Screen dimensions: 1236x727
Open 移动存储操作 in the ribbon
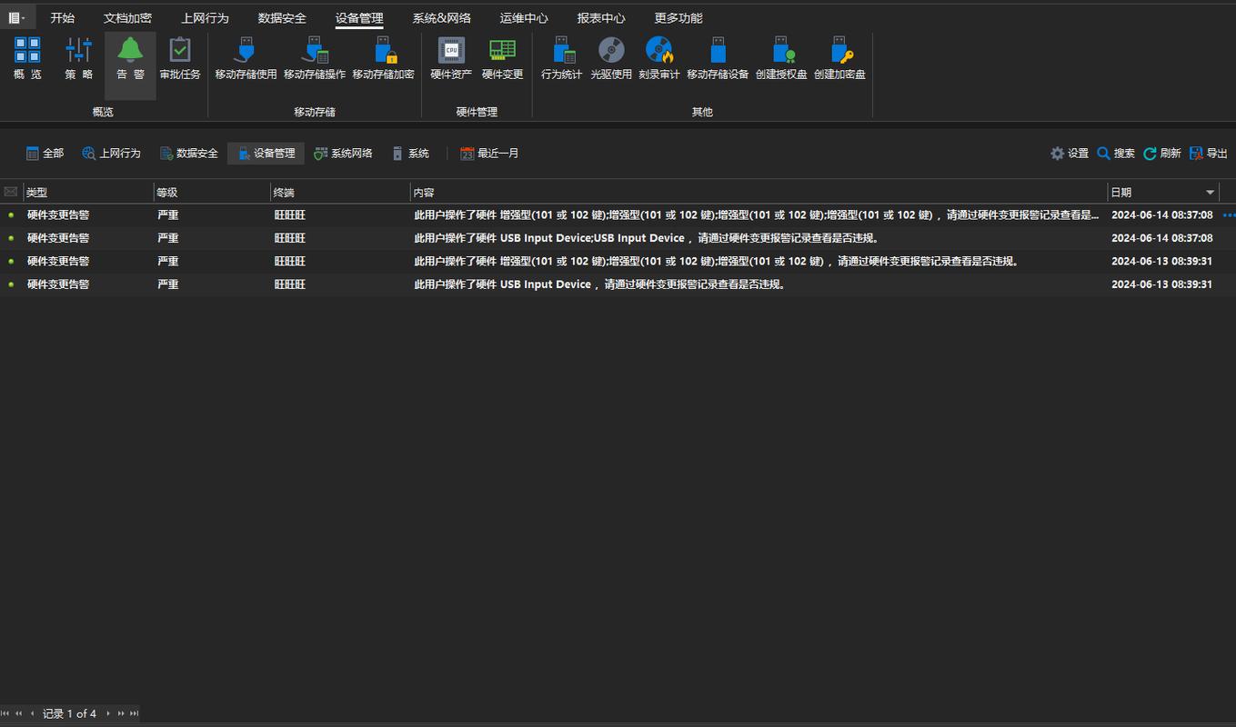coord(315,59)
